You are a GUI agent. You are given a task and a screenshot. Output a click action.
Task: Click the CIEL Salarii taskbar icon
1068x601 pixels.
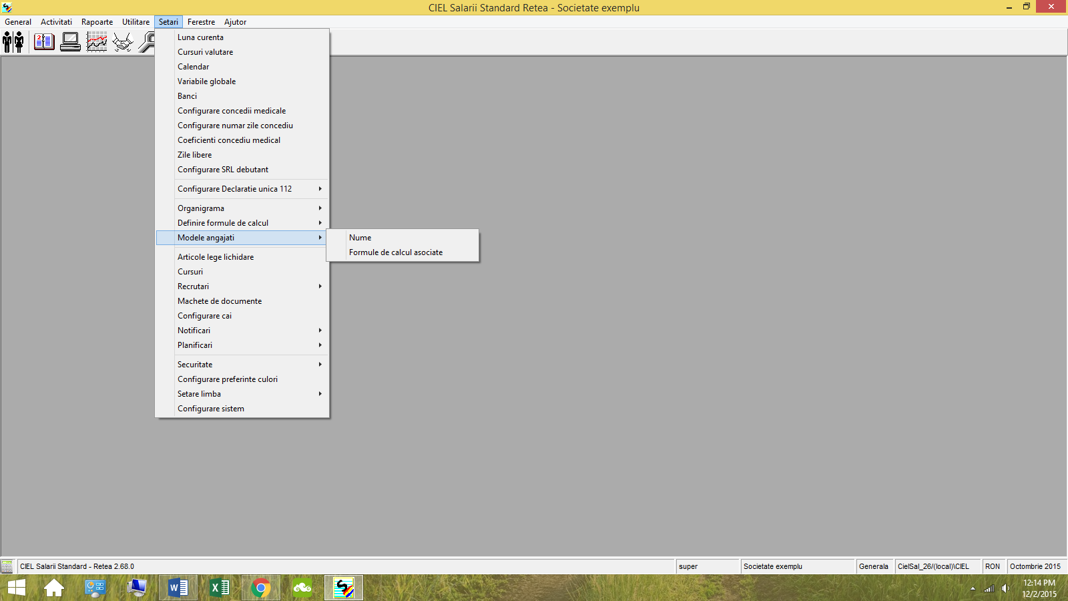344,588
